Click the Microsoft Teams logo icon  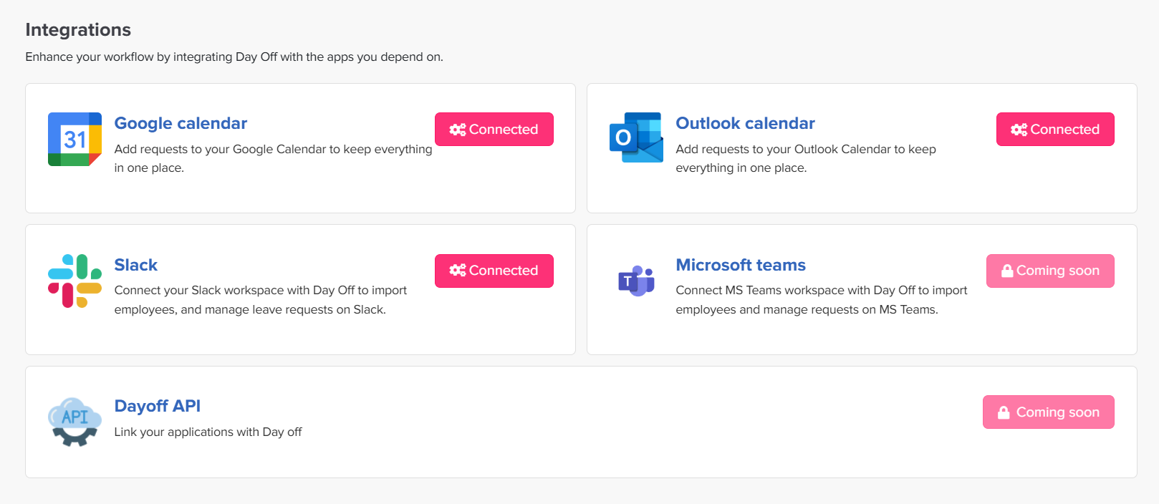click(636, 281)
